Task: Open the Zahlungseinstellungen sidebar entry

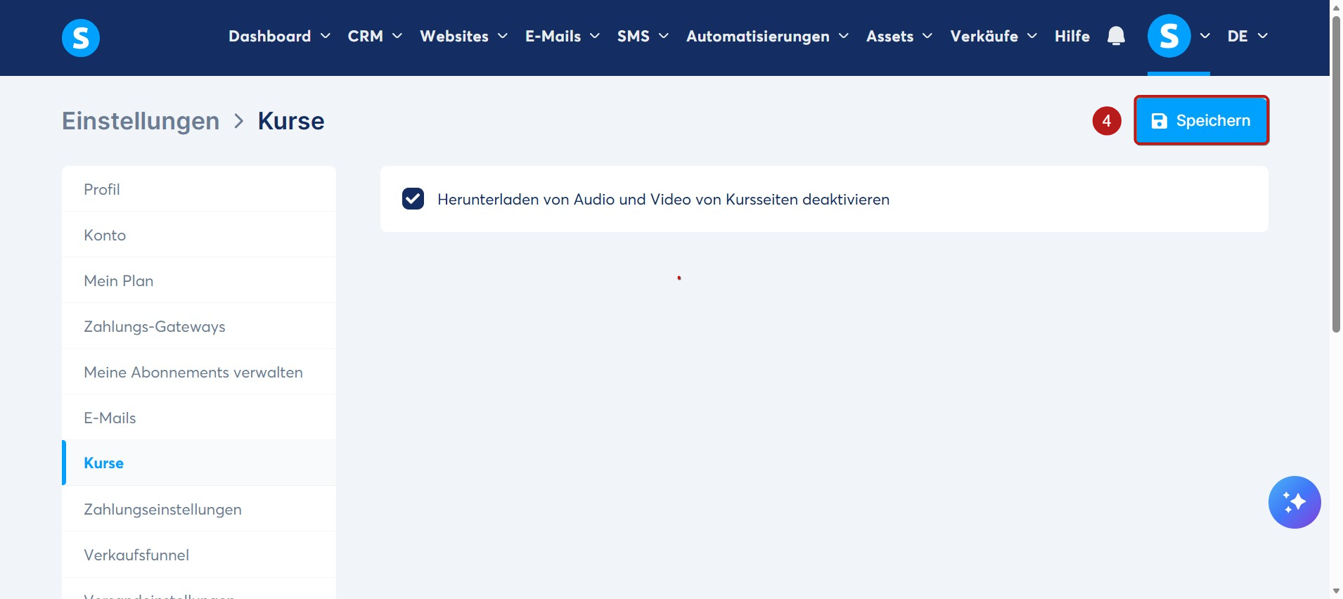Action: (199, 509)
